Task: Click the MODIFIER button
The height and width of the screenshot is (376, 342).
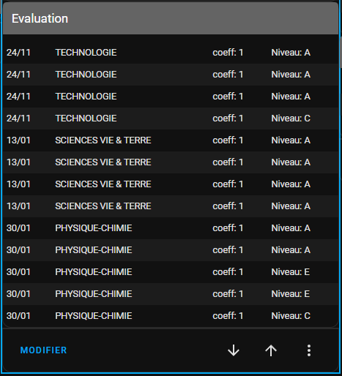Action: pyautogui.click(x=43, y=350)
